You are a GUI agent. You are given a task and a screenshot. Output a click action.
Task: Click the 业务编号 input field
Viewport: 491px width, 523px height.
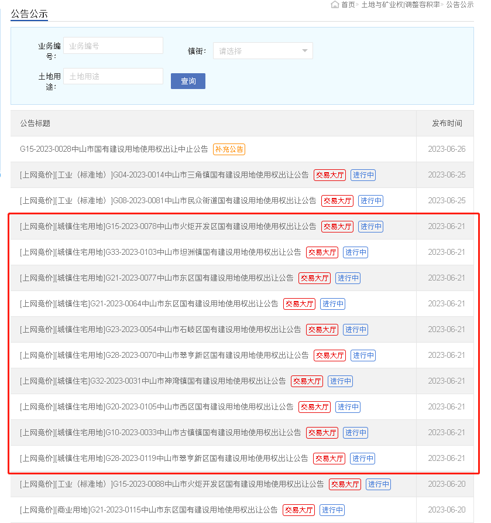113,46
